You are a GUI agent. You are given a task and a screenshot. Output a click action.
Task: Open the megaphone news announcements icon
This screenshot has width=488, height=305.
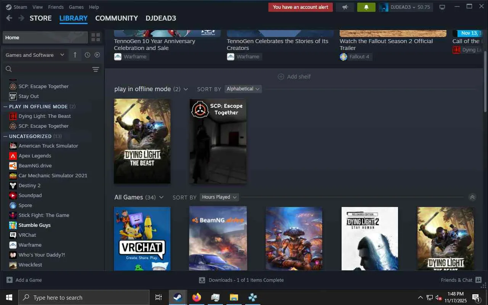[345, 7]
